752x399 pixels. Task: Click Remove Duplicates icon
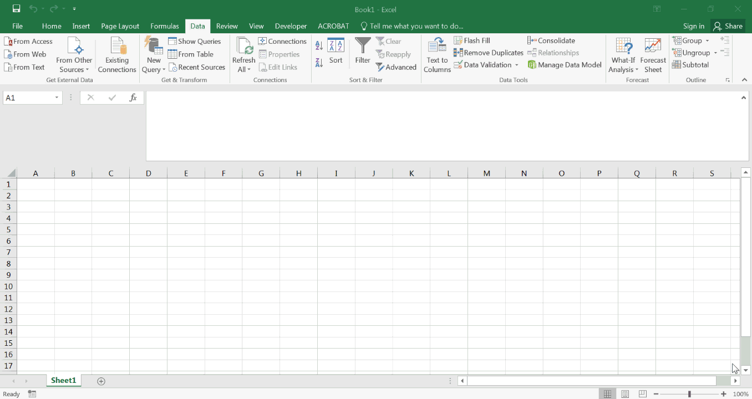pyautogui.click(x=459, y=53)
